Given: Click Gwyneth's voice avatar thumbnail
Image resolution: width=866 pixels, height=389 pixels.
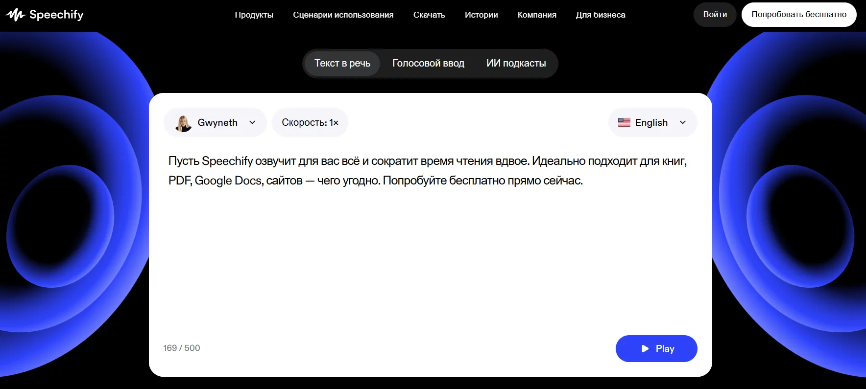Looking at the screenshot, I should 184,123.
